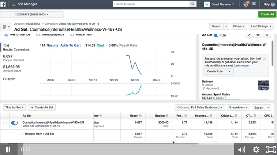Open the Filters dropdown

click(x=239, y=26)
